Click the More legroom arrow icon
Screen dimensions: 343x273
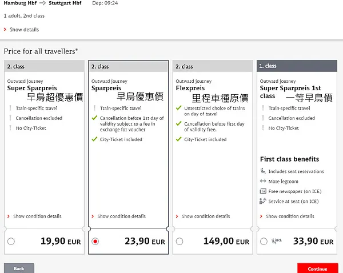coord(263,181)
